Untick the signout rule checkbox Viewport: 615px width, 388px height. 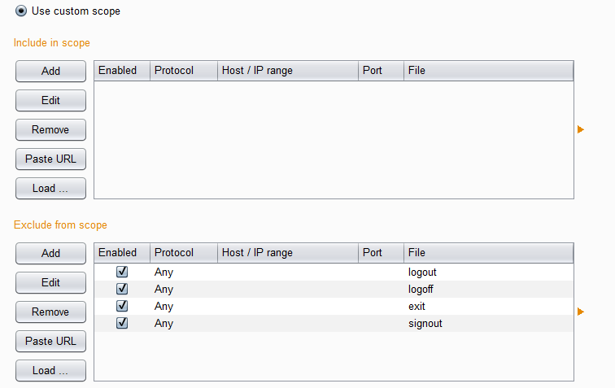(x=122, y=323)
